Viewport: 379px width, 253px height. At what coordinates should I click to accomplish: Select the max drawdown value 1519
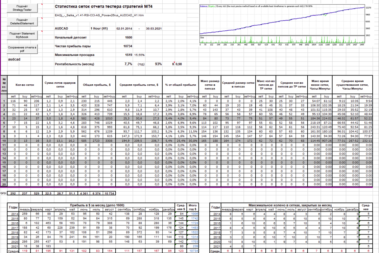pos(128,55)
